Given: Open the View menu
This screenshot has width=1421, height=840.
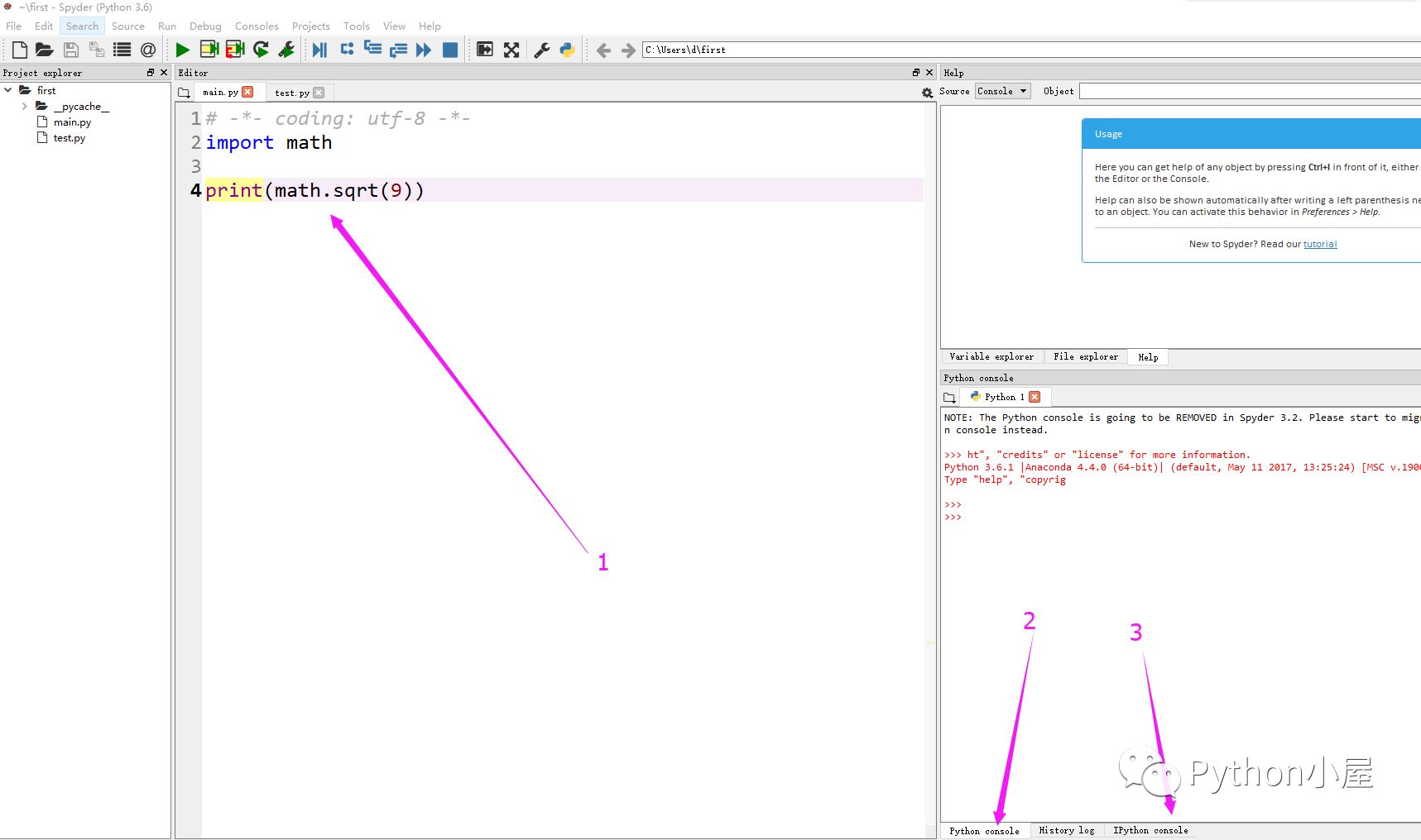Looking at the screenshot, I should (394, 26).
